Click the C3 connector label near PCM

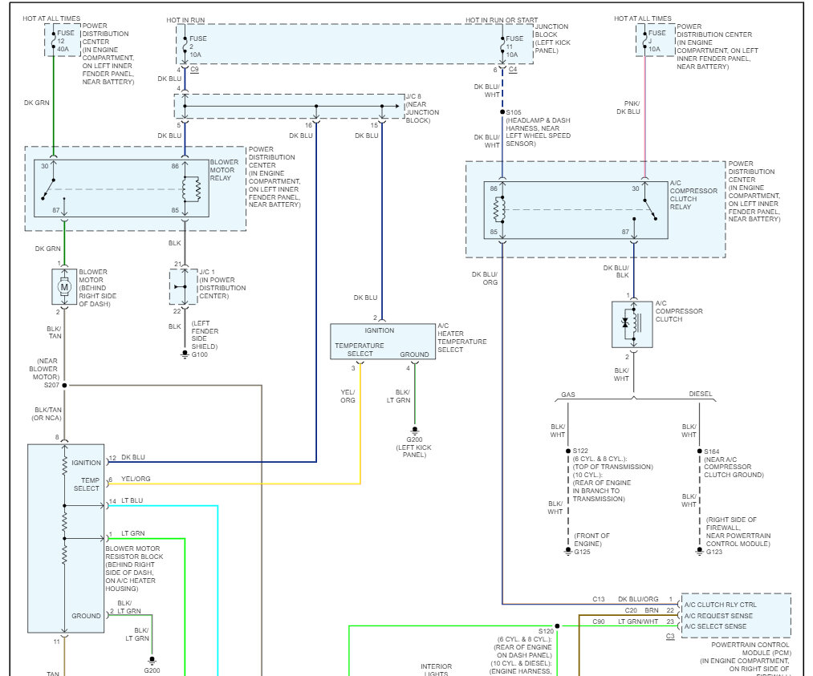pyautogui.click(x=670, y=636)
